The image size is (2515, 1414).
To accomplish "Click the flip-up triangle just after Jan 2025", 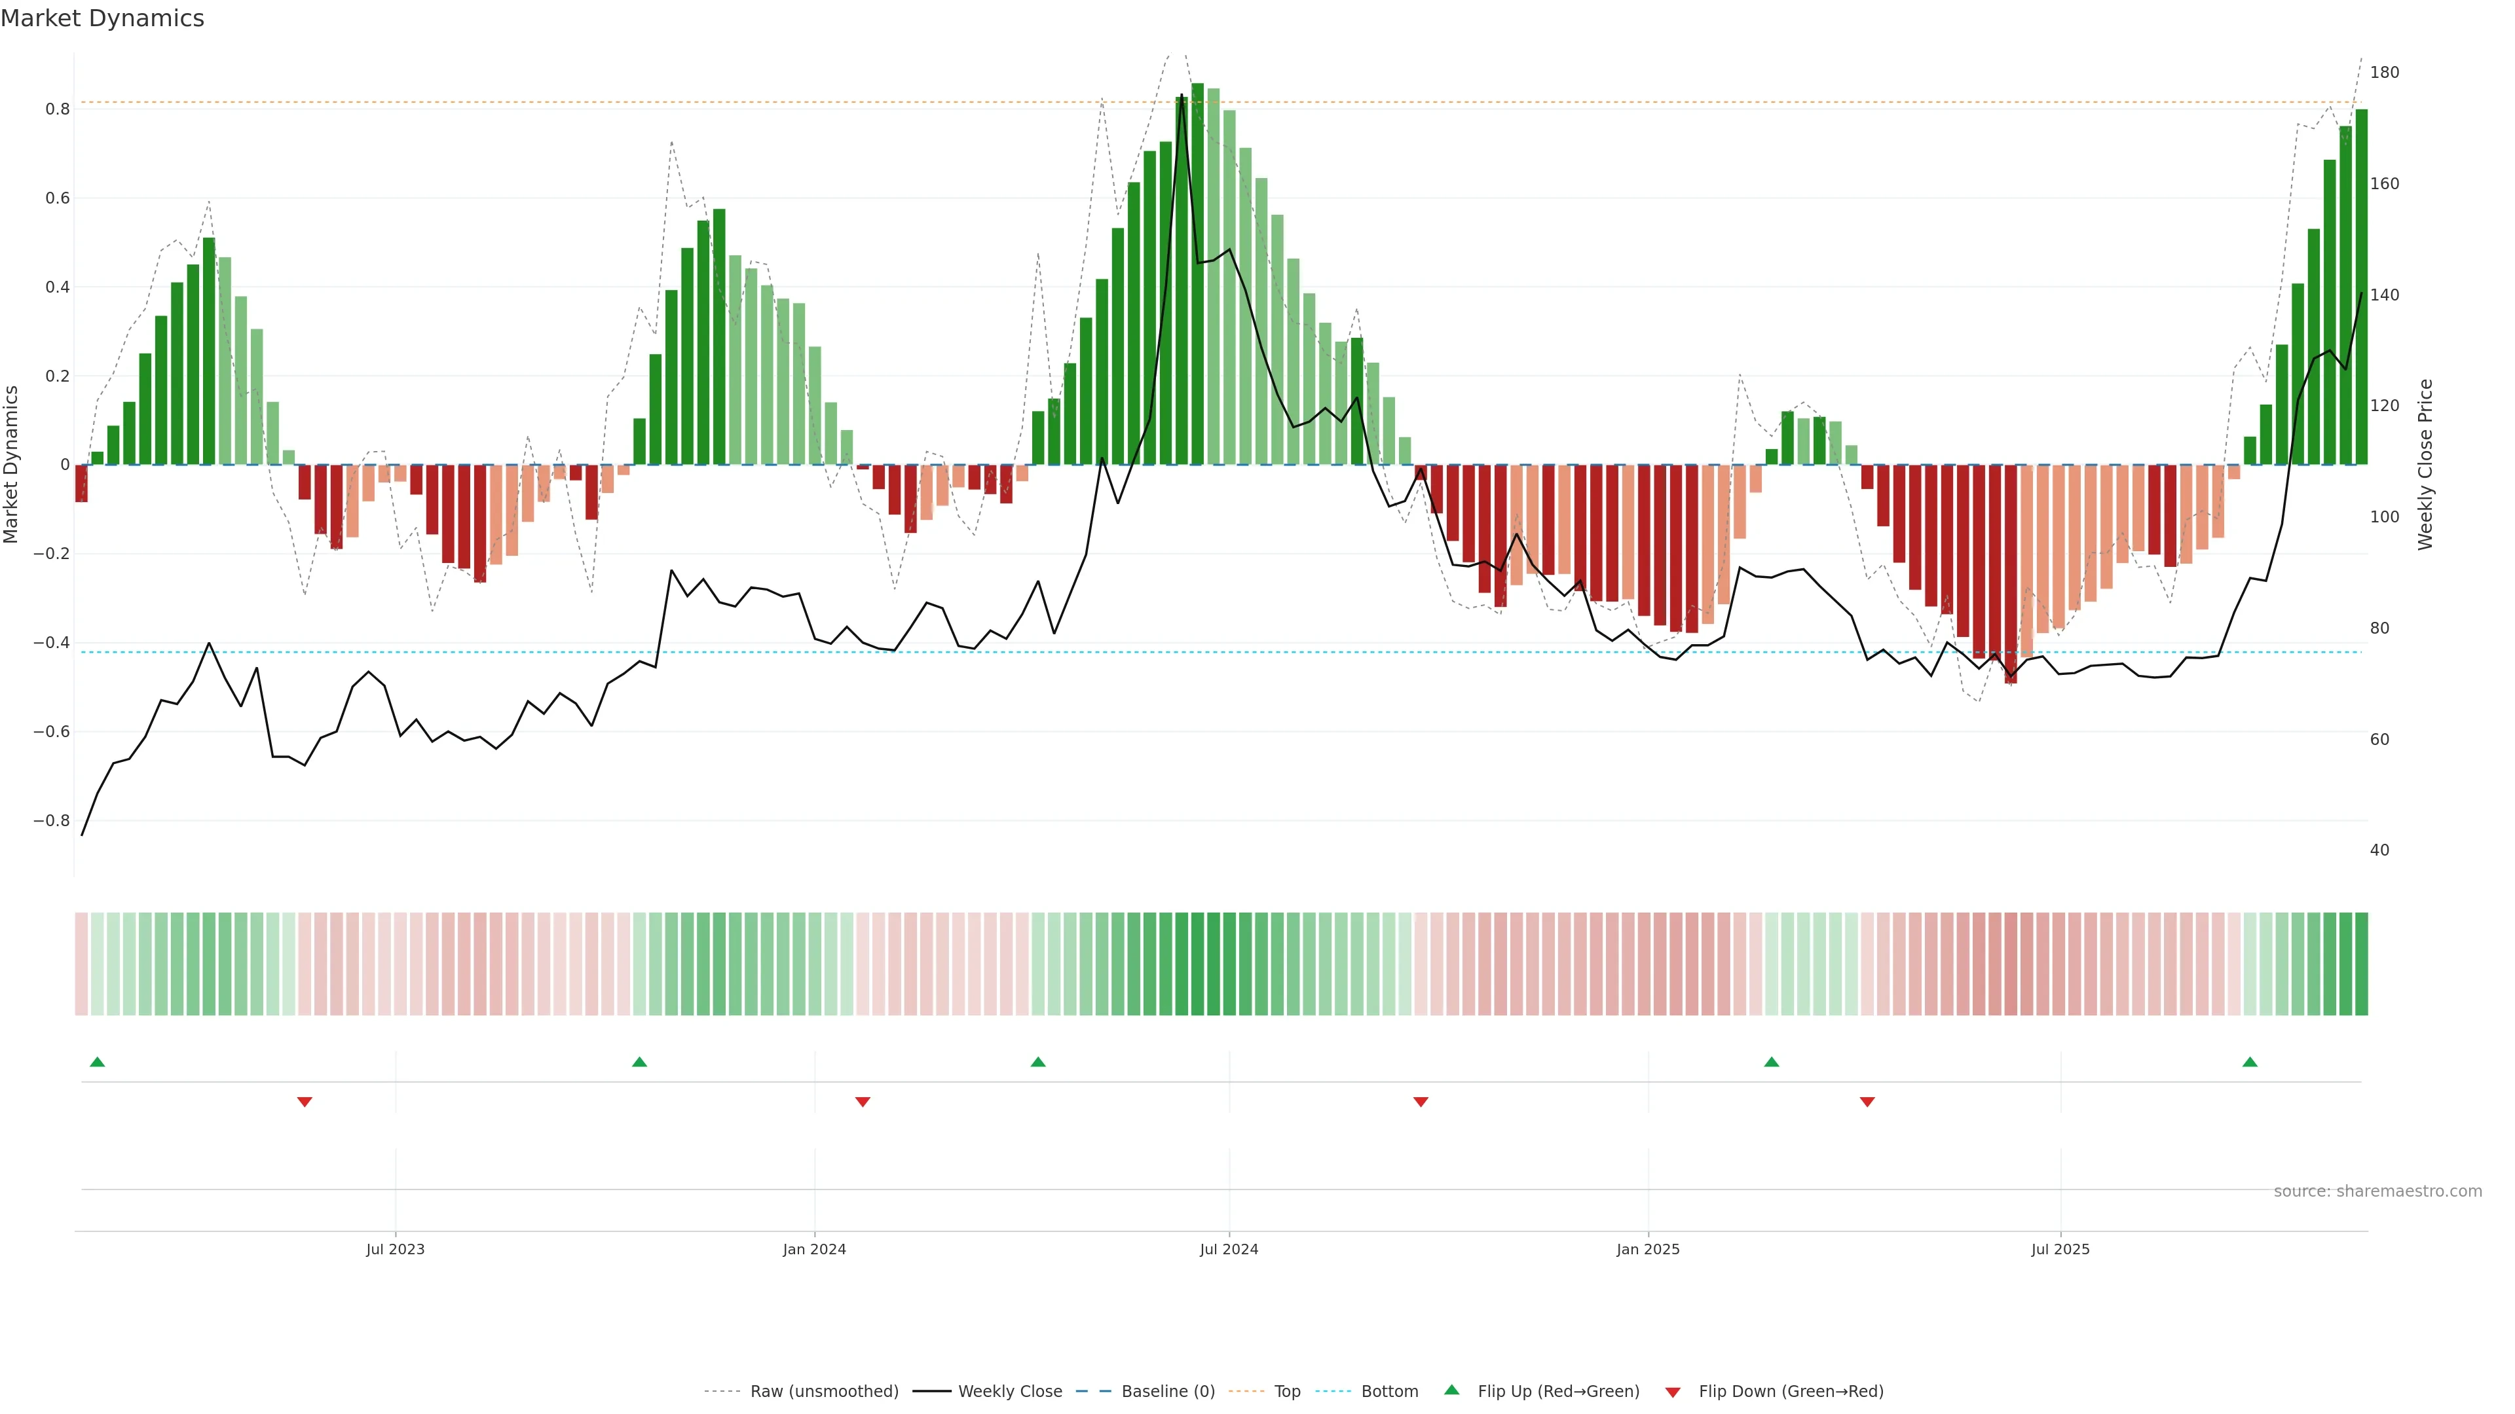I will (x=1771, y=1062).
